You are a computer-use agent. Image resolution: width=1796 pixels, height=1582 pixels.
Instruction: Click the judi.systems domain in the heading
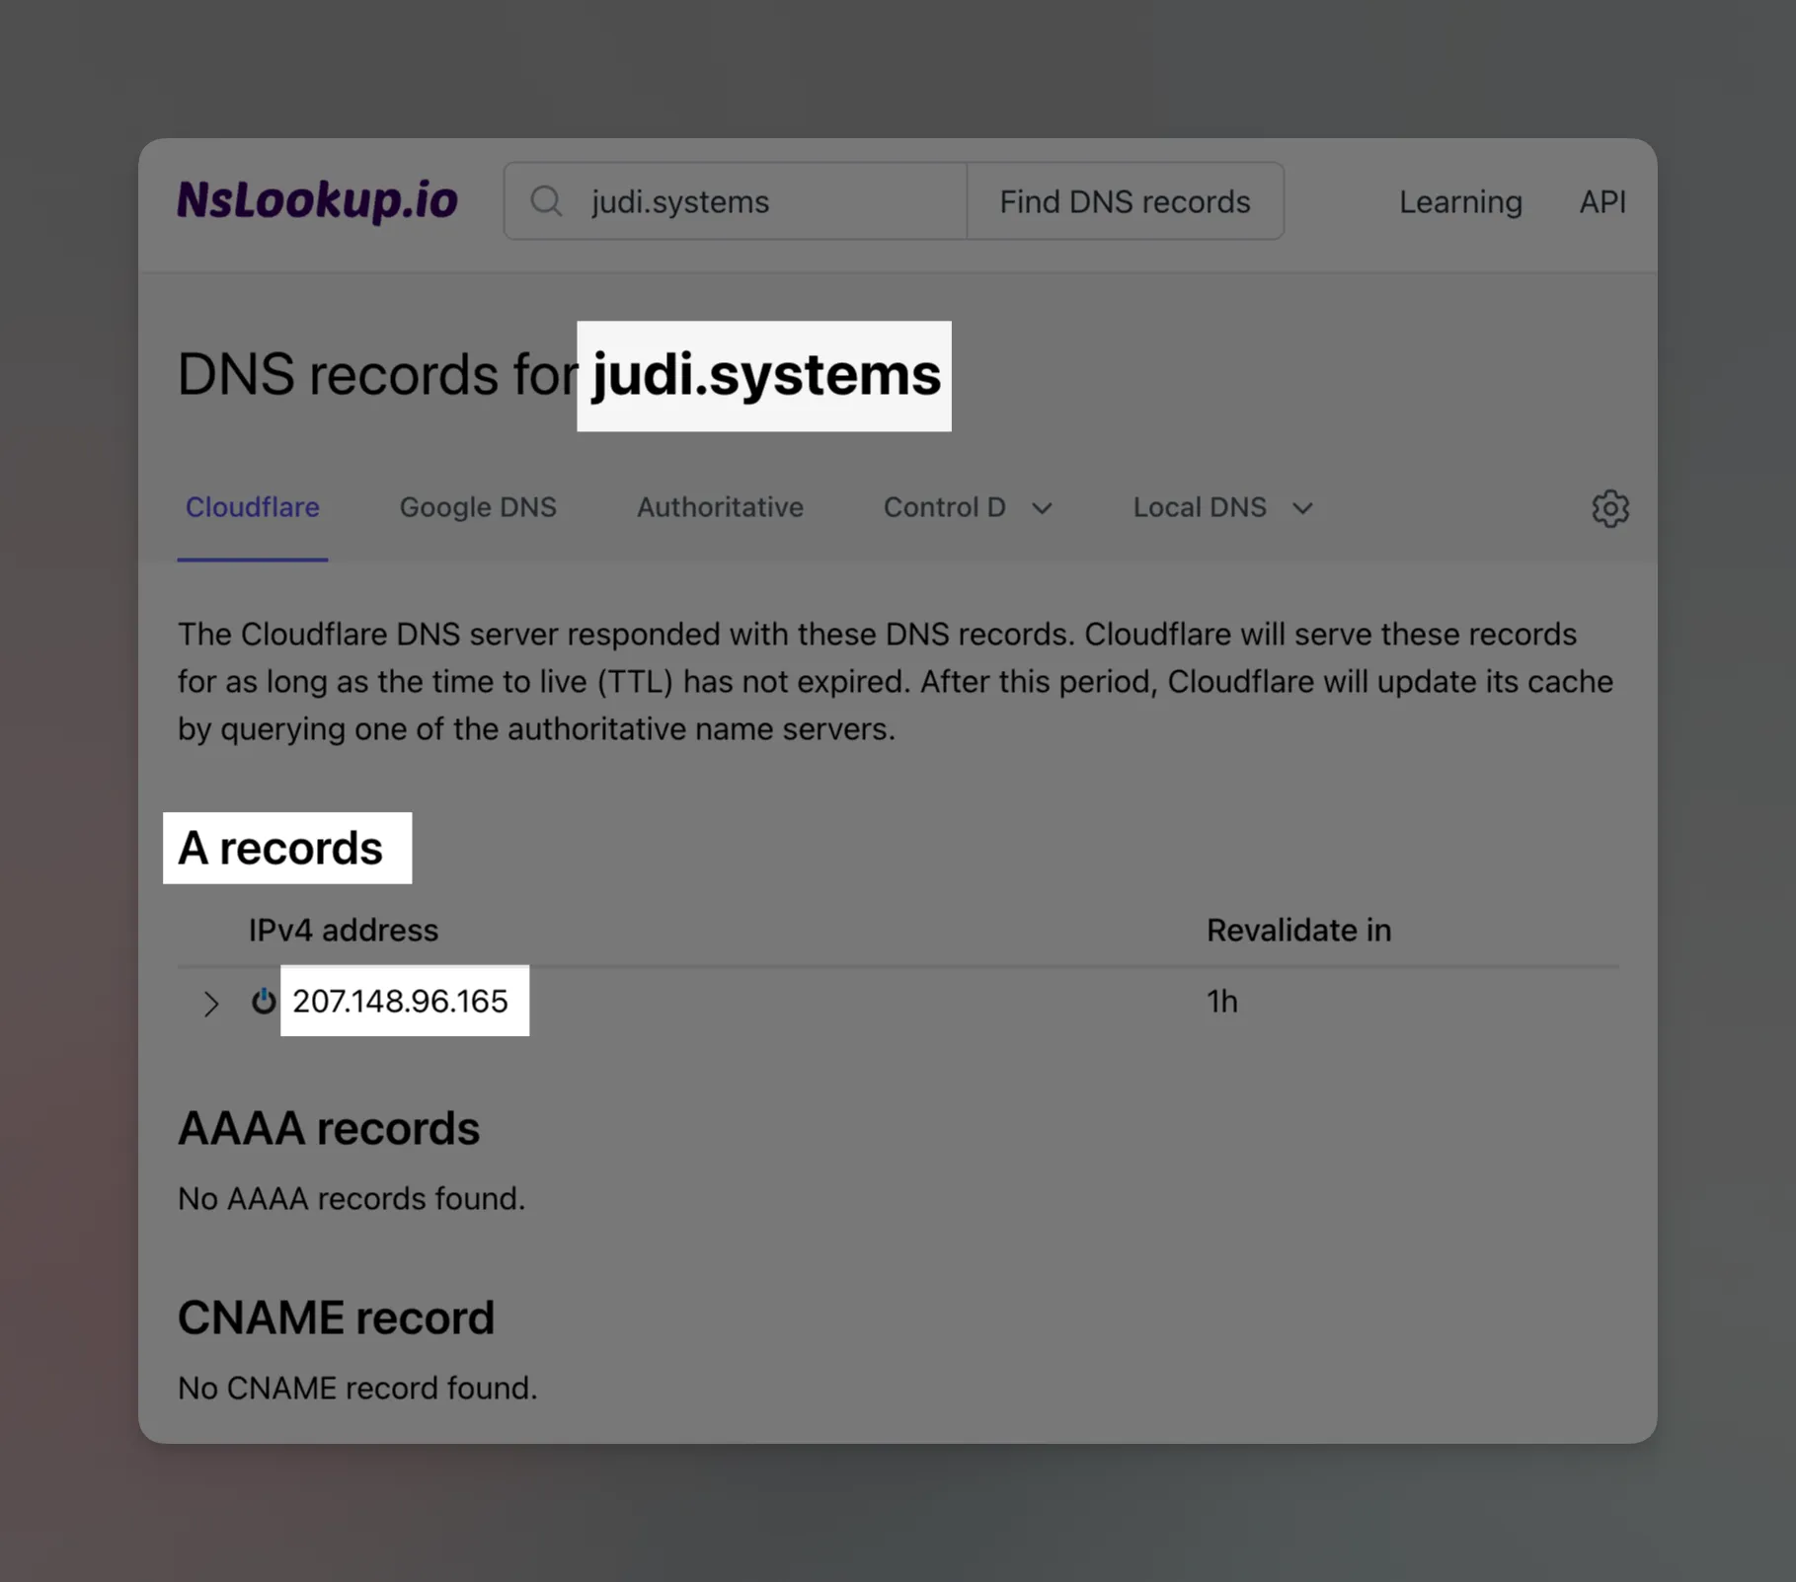765,375
